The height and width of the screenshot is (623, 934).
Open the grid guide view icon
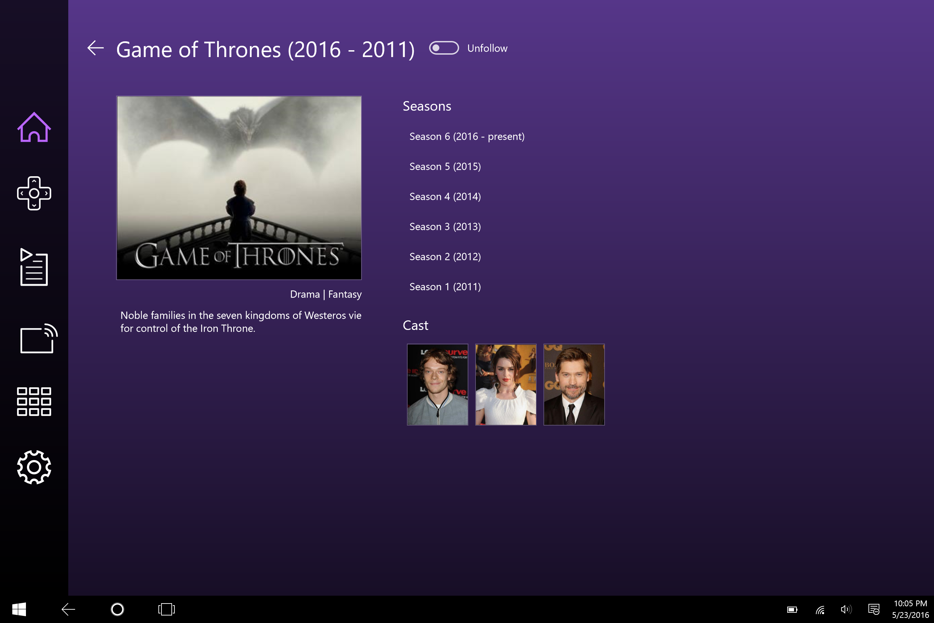[34, 401]
